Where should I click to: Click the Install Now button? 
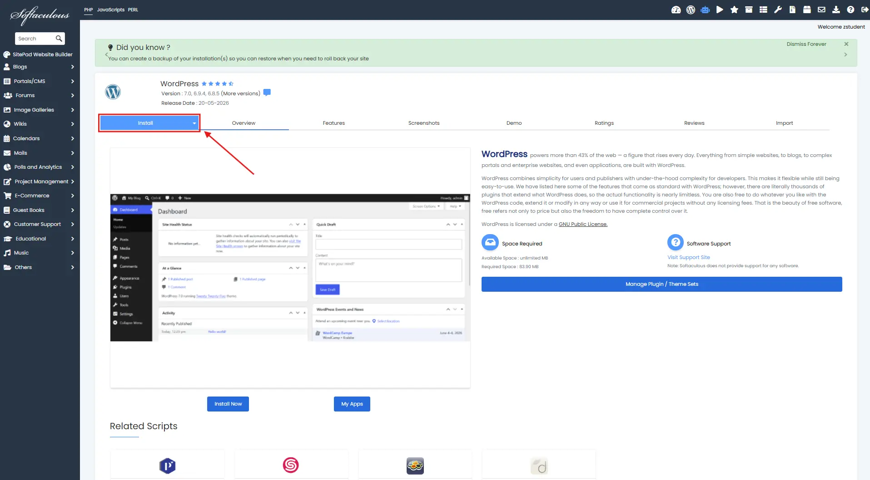coord(228,404)
